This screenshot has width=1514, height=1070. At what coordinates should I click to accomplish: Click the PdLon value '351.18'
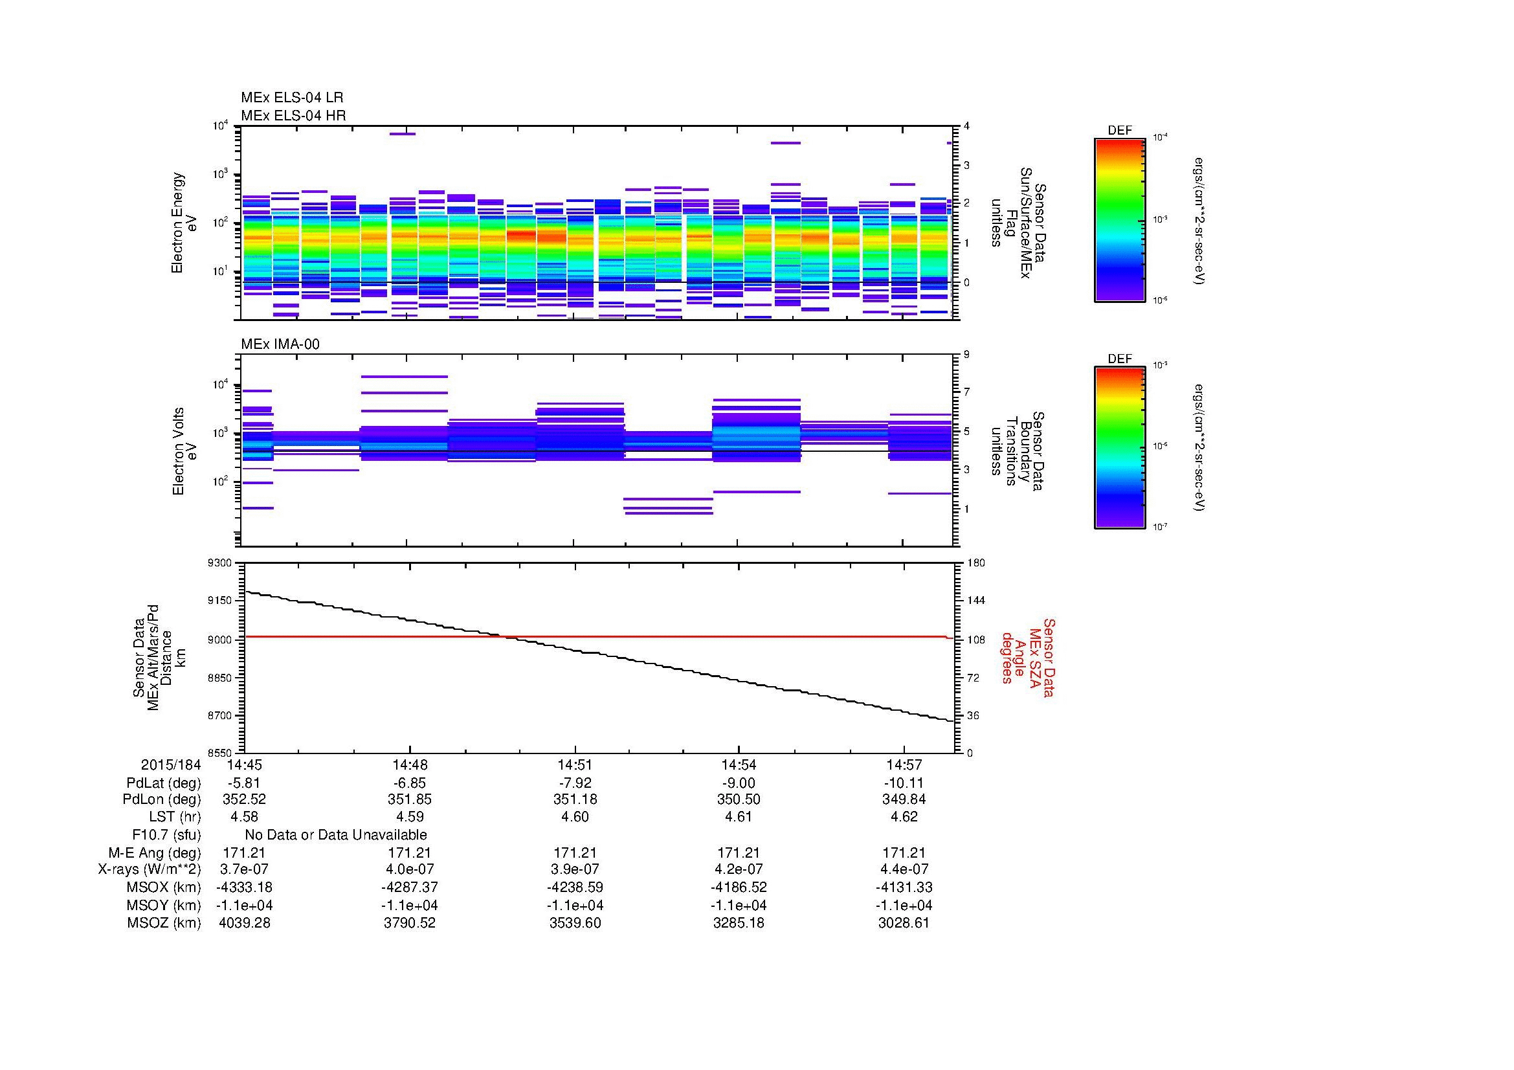point(574,799)
